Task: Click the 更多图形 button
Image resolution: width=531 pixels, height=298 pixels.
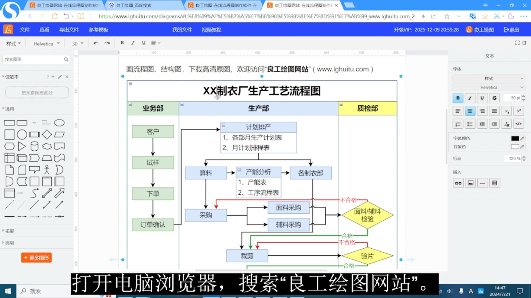Action: point(36,258)
